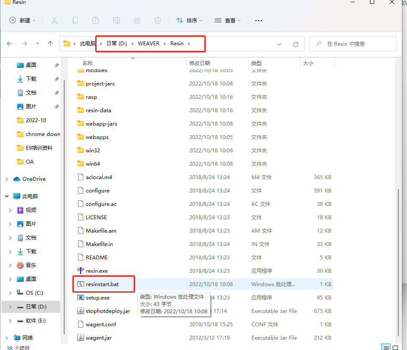Expand the OneDrive tree node
The height and width of the screenshot is (350, 407).
point(6,179)
